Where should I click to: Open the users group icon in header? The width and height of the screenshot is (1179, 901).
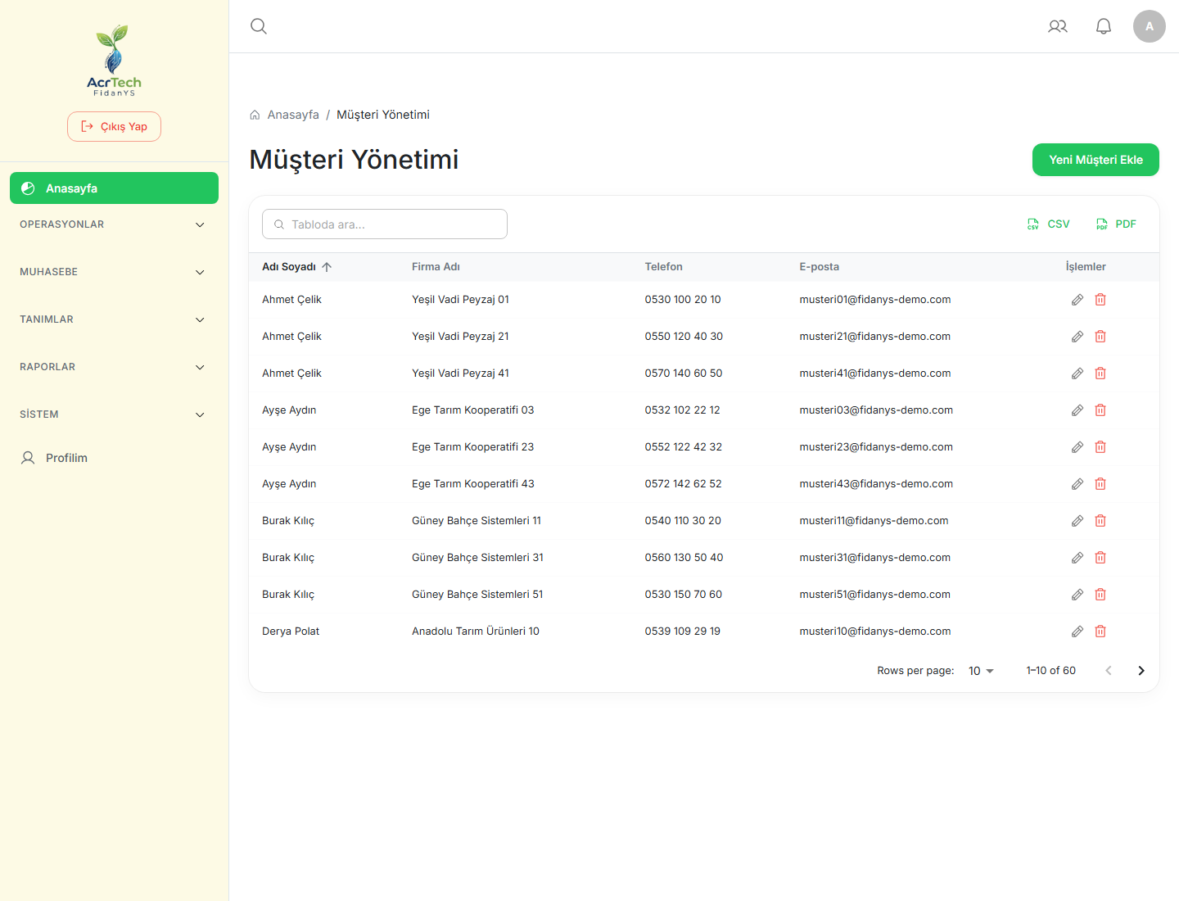coord(1058,26)
